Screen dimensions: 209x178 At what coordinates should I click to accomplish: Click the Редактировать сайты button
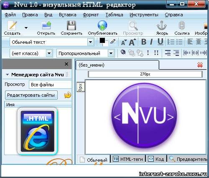pos(31,95)
